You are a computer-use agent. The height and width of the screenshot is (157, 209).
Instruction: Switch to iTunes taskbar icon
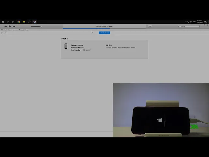35,22
